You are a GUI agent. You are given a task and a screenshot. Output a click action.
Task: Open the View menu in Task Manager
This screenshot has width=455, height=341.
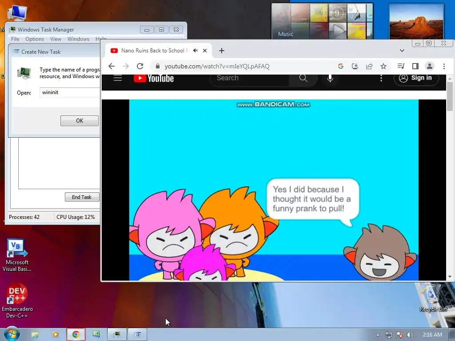(56, 39)
